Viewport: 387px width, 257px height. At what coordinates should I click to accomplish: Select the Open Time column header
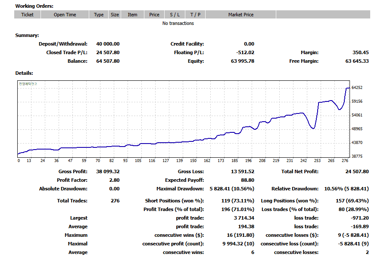[x=65, y=15]
